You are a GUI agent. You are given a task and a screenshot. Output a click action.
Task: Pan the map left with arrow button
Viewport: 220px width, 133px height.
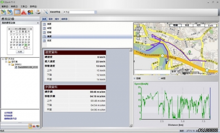pyautogui.click(x=136, y=29)
